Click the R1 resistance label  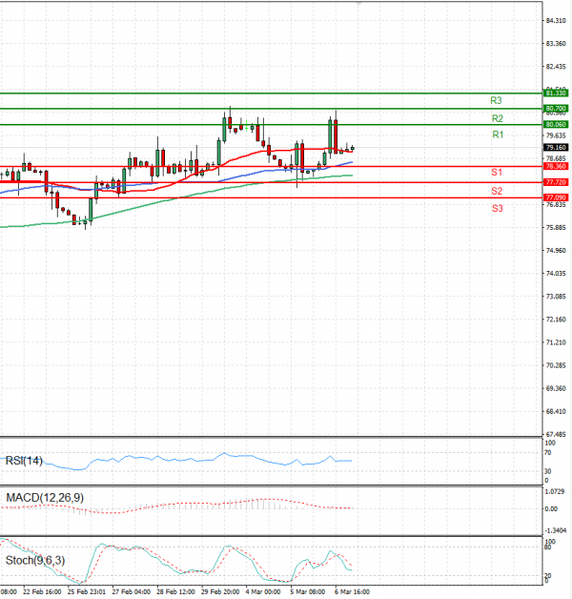pos(498,134)
